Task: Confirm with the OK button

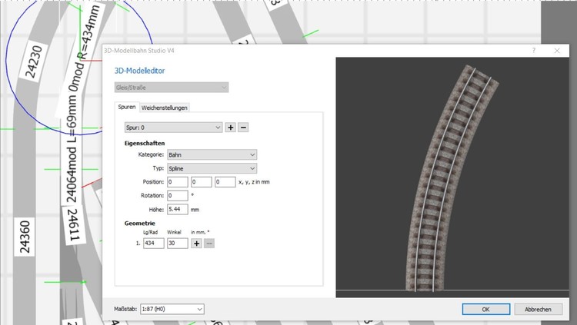Action: tap(485, 309)
